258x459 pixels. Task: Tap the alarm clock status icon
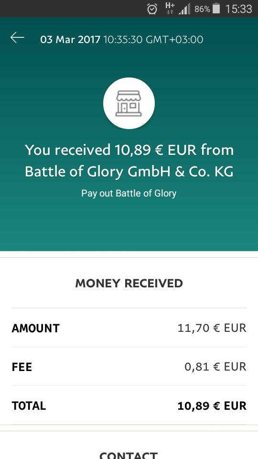152,9
